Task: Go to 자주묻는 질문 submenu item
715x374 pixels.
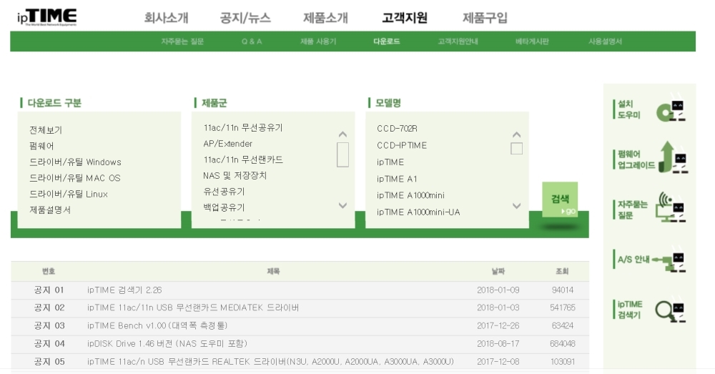Action: pos(182,41)
